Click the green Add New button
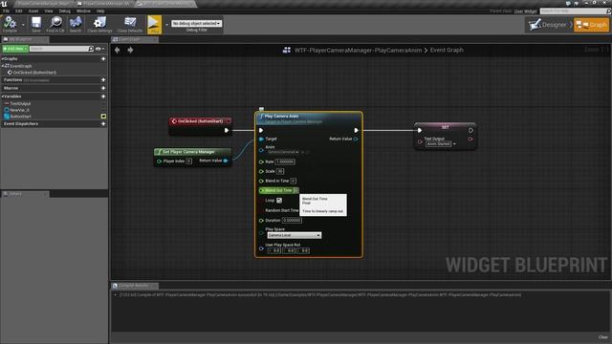Viewport: 612px width, 344px height. (15, 49)
